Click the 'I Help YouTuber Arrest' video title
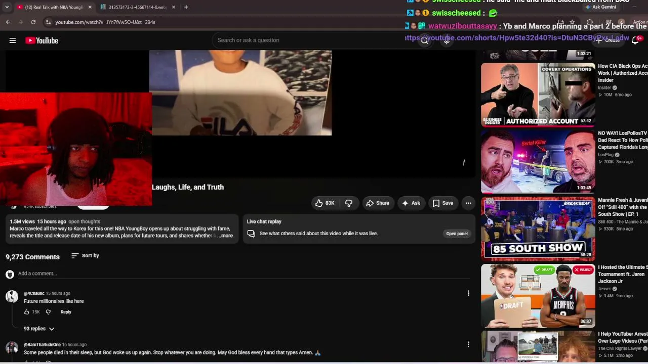This screenshot has height=364, width=648. [x=623, y=338]
